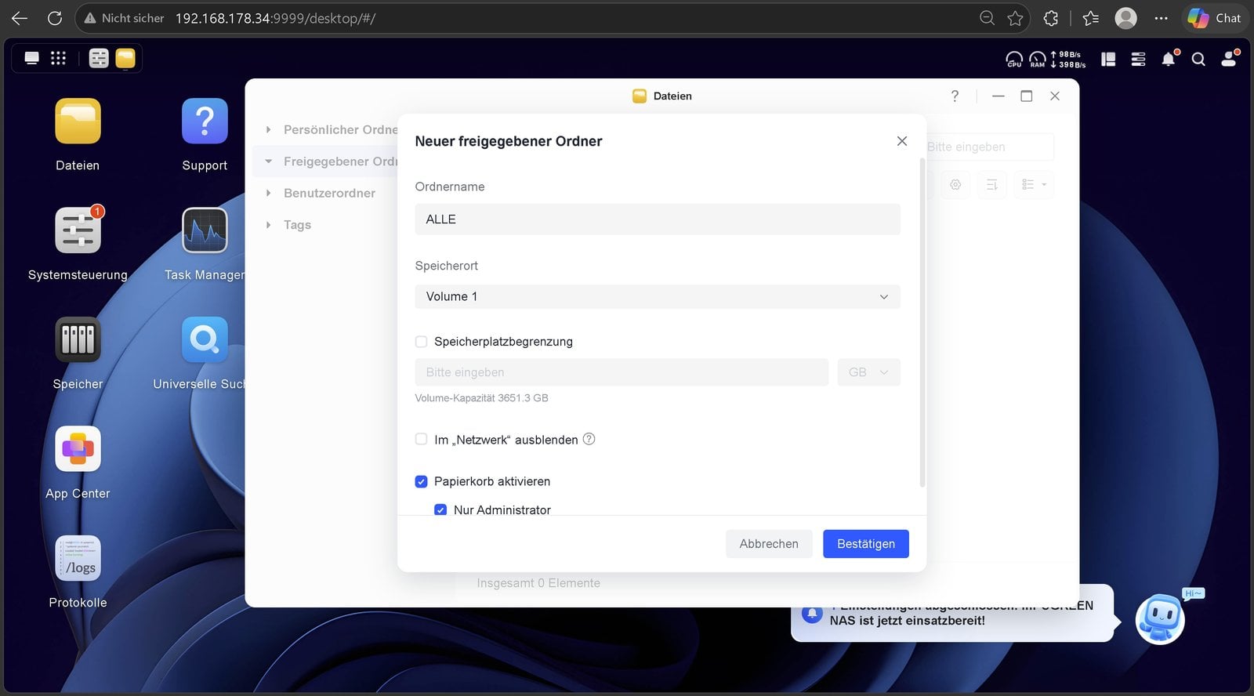Open the GB unit dropdown
The image size is (1254, 696).
click(x=869, y=372)
